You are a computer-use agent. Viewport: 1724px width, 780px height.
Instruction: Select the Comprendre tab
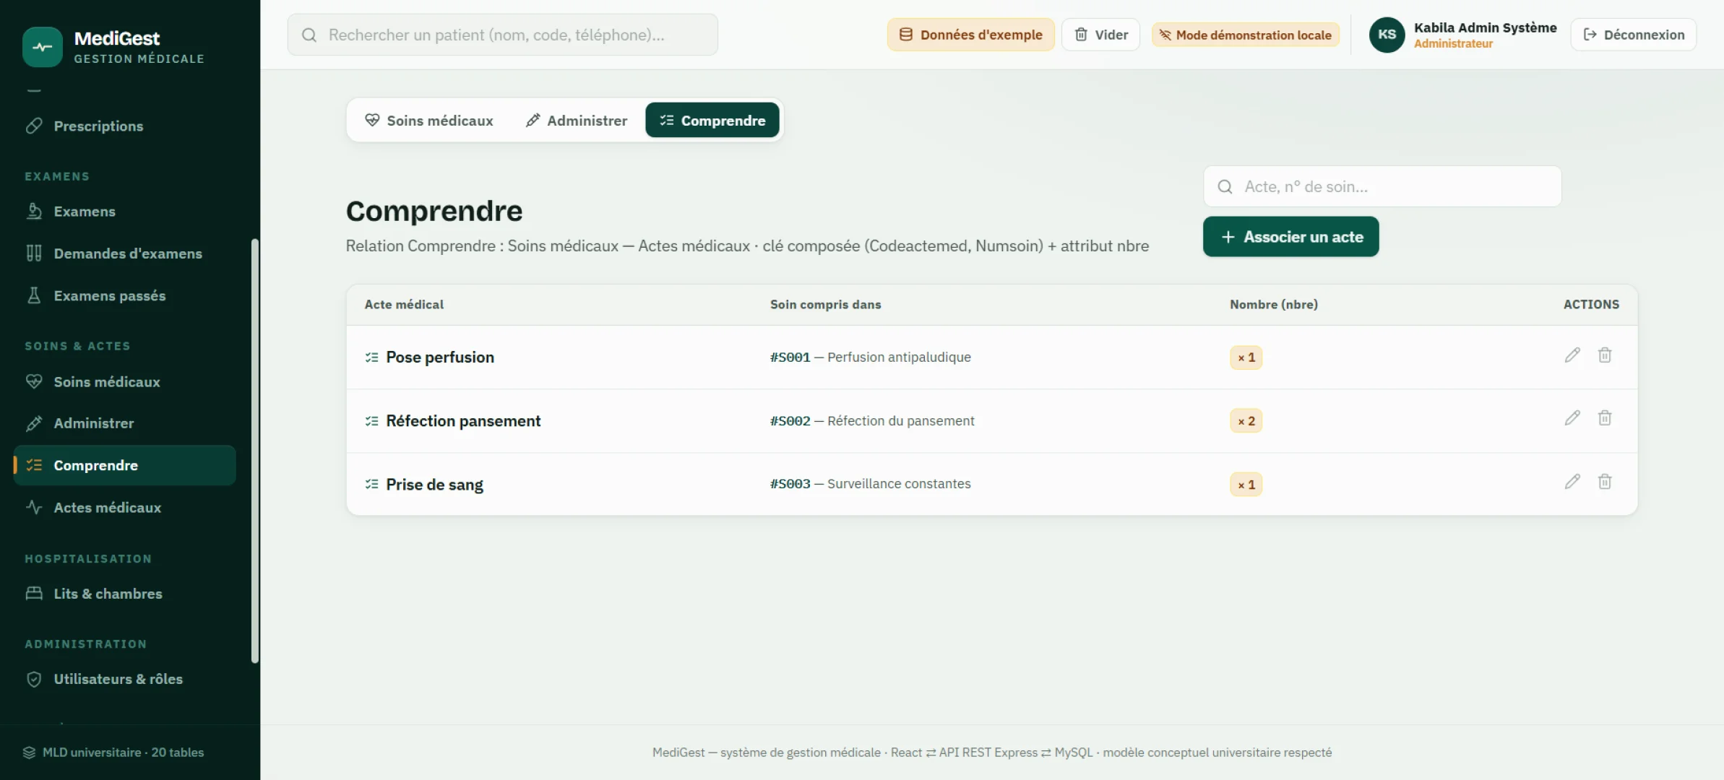click(712, 120)
